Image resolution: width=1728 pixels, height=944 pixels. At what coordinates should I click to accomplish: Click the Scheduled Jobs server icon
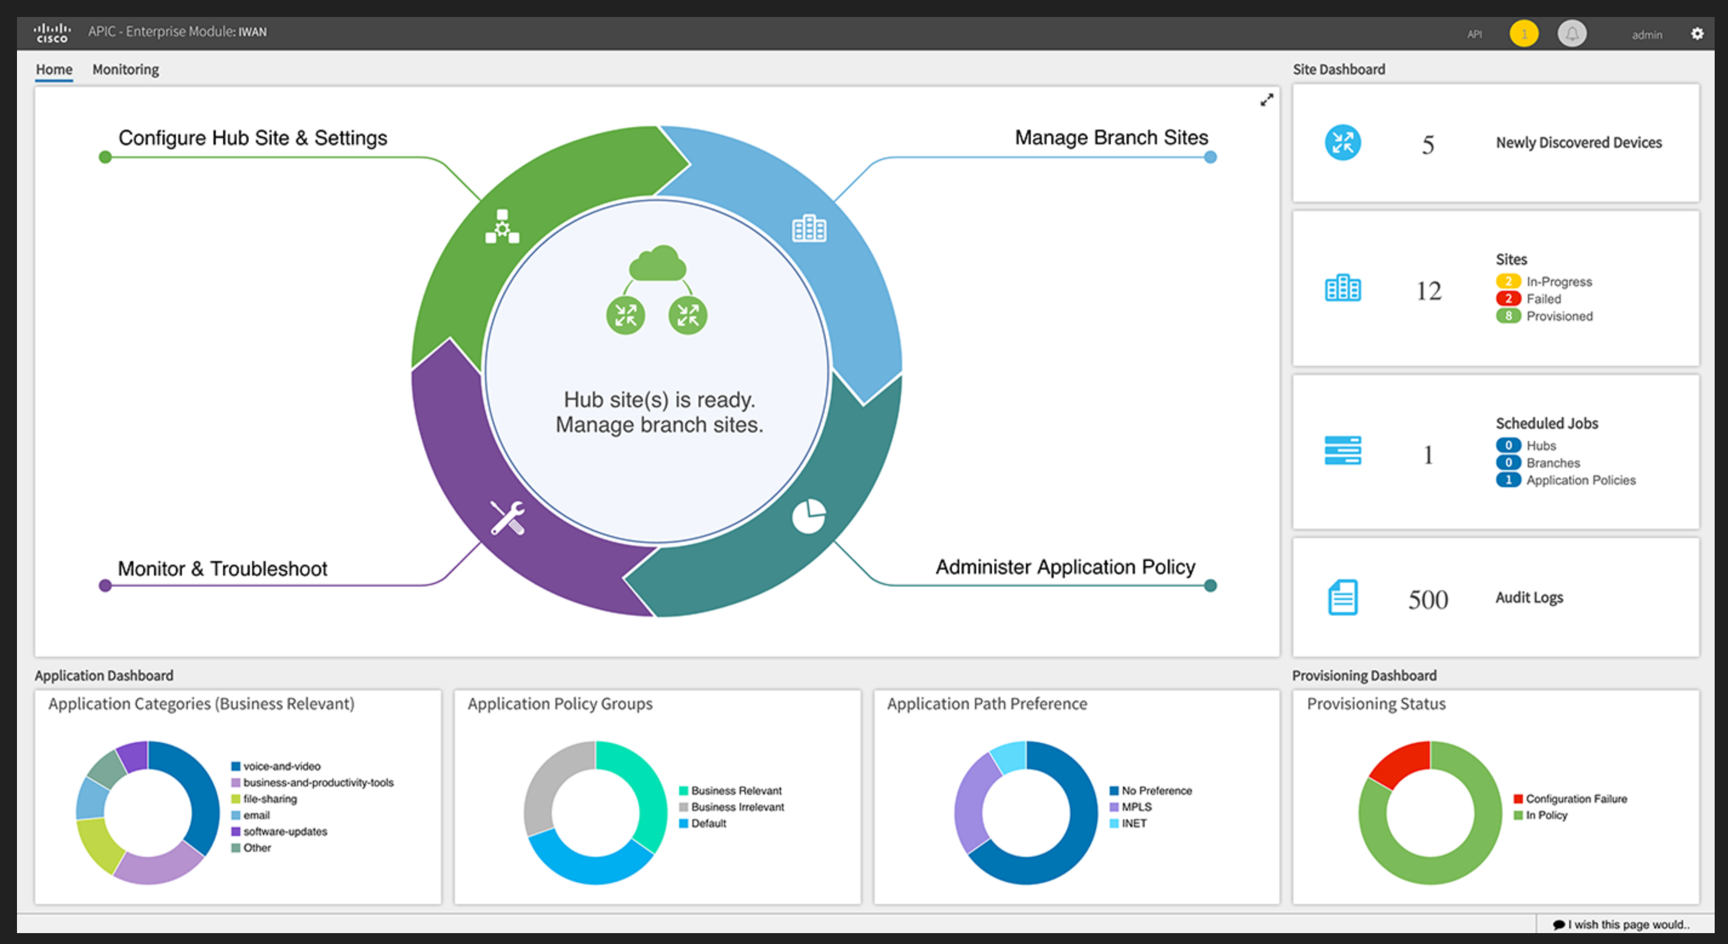click(1342, 450)
